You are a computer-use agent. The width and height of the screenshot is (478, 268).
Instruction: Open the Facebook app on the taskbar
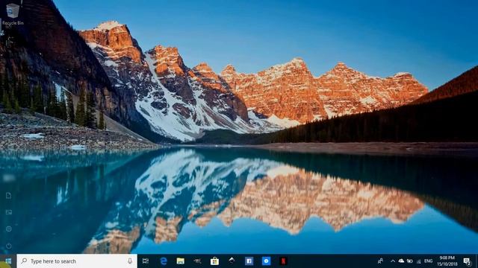249,261
